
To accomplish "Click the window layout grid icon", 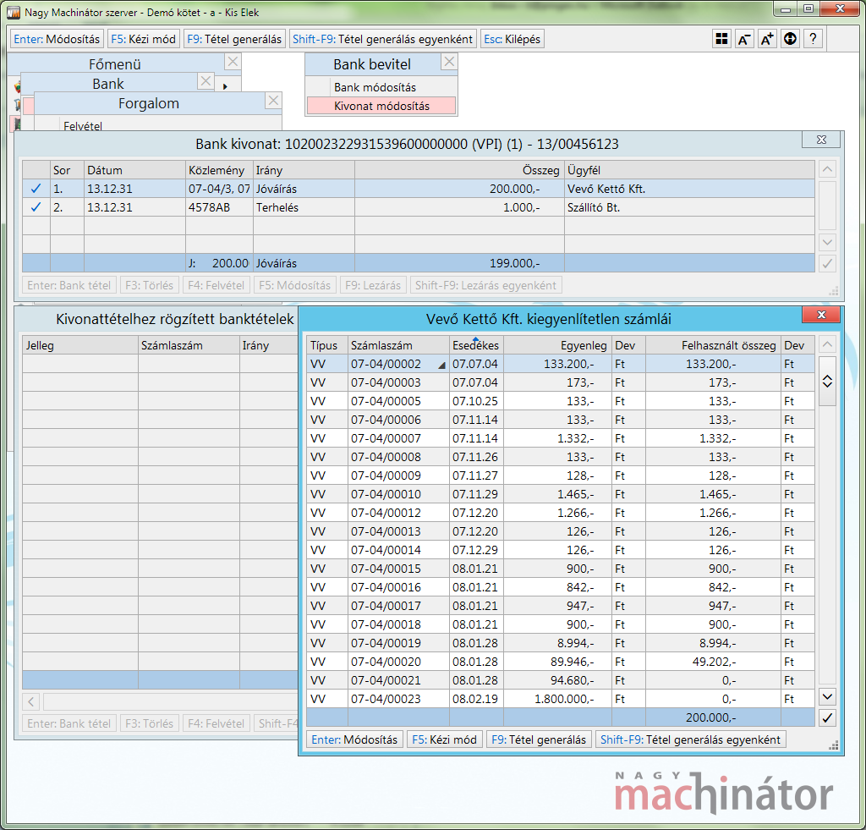I will pyautogui.click(x=721, y=39).
